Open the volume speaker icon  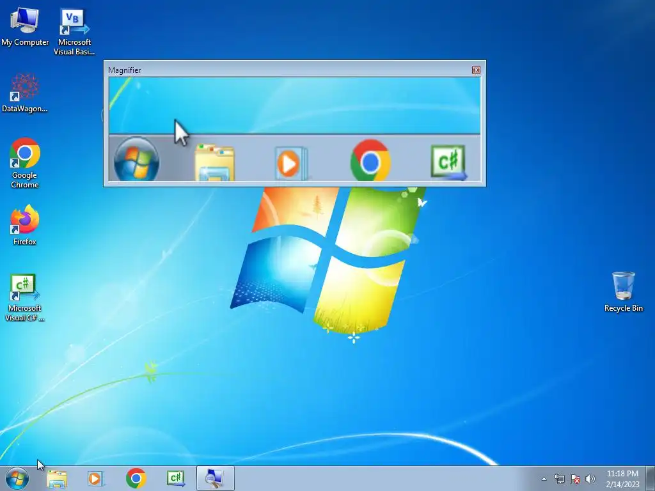pos(590,479)
